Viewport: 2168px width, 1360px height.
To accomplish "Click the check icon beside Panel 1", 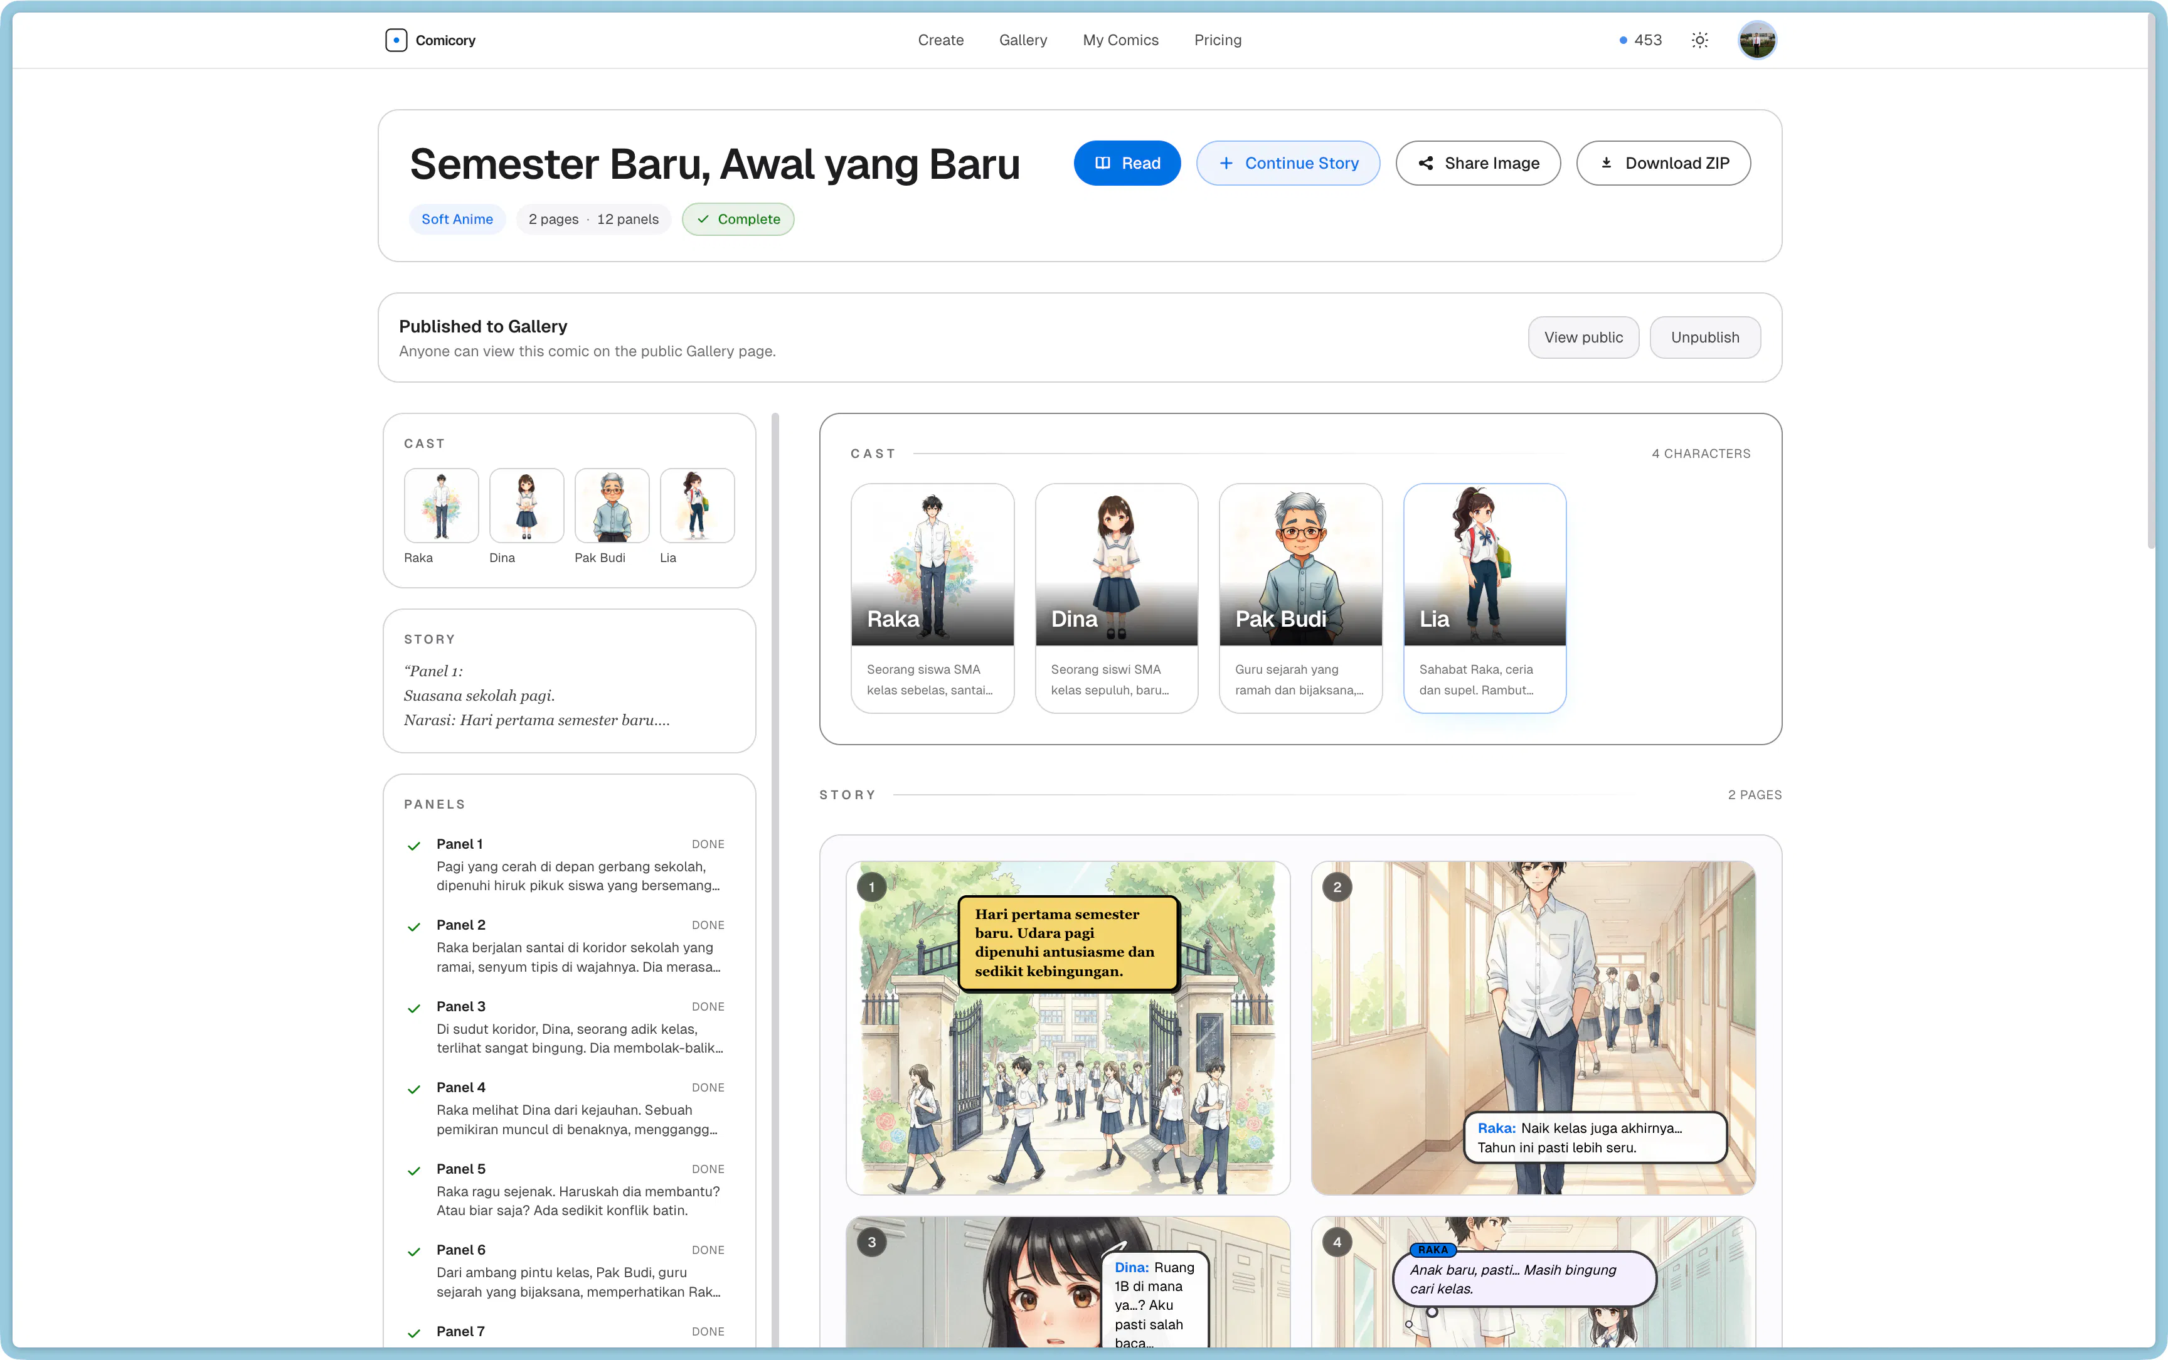I will click(413, 846).
